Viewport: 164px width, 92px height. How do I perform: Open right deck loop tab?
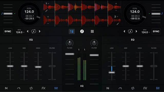click(x=133, y=88)
